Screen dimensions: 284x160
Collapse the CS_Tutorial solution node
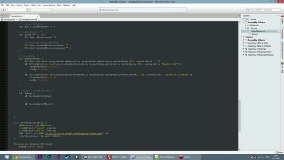click(242, 19)
